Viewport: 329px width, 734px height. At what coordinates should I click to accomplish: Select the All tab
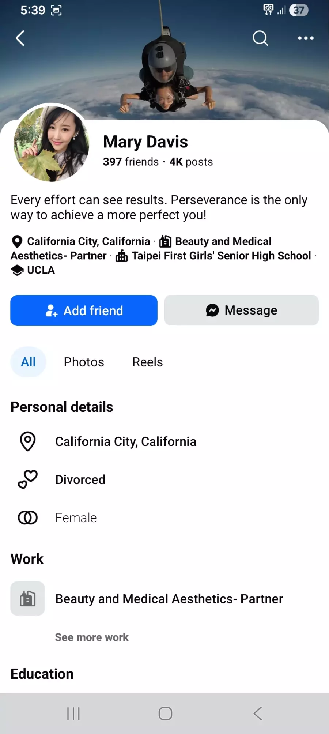28,362
